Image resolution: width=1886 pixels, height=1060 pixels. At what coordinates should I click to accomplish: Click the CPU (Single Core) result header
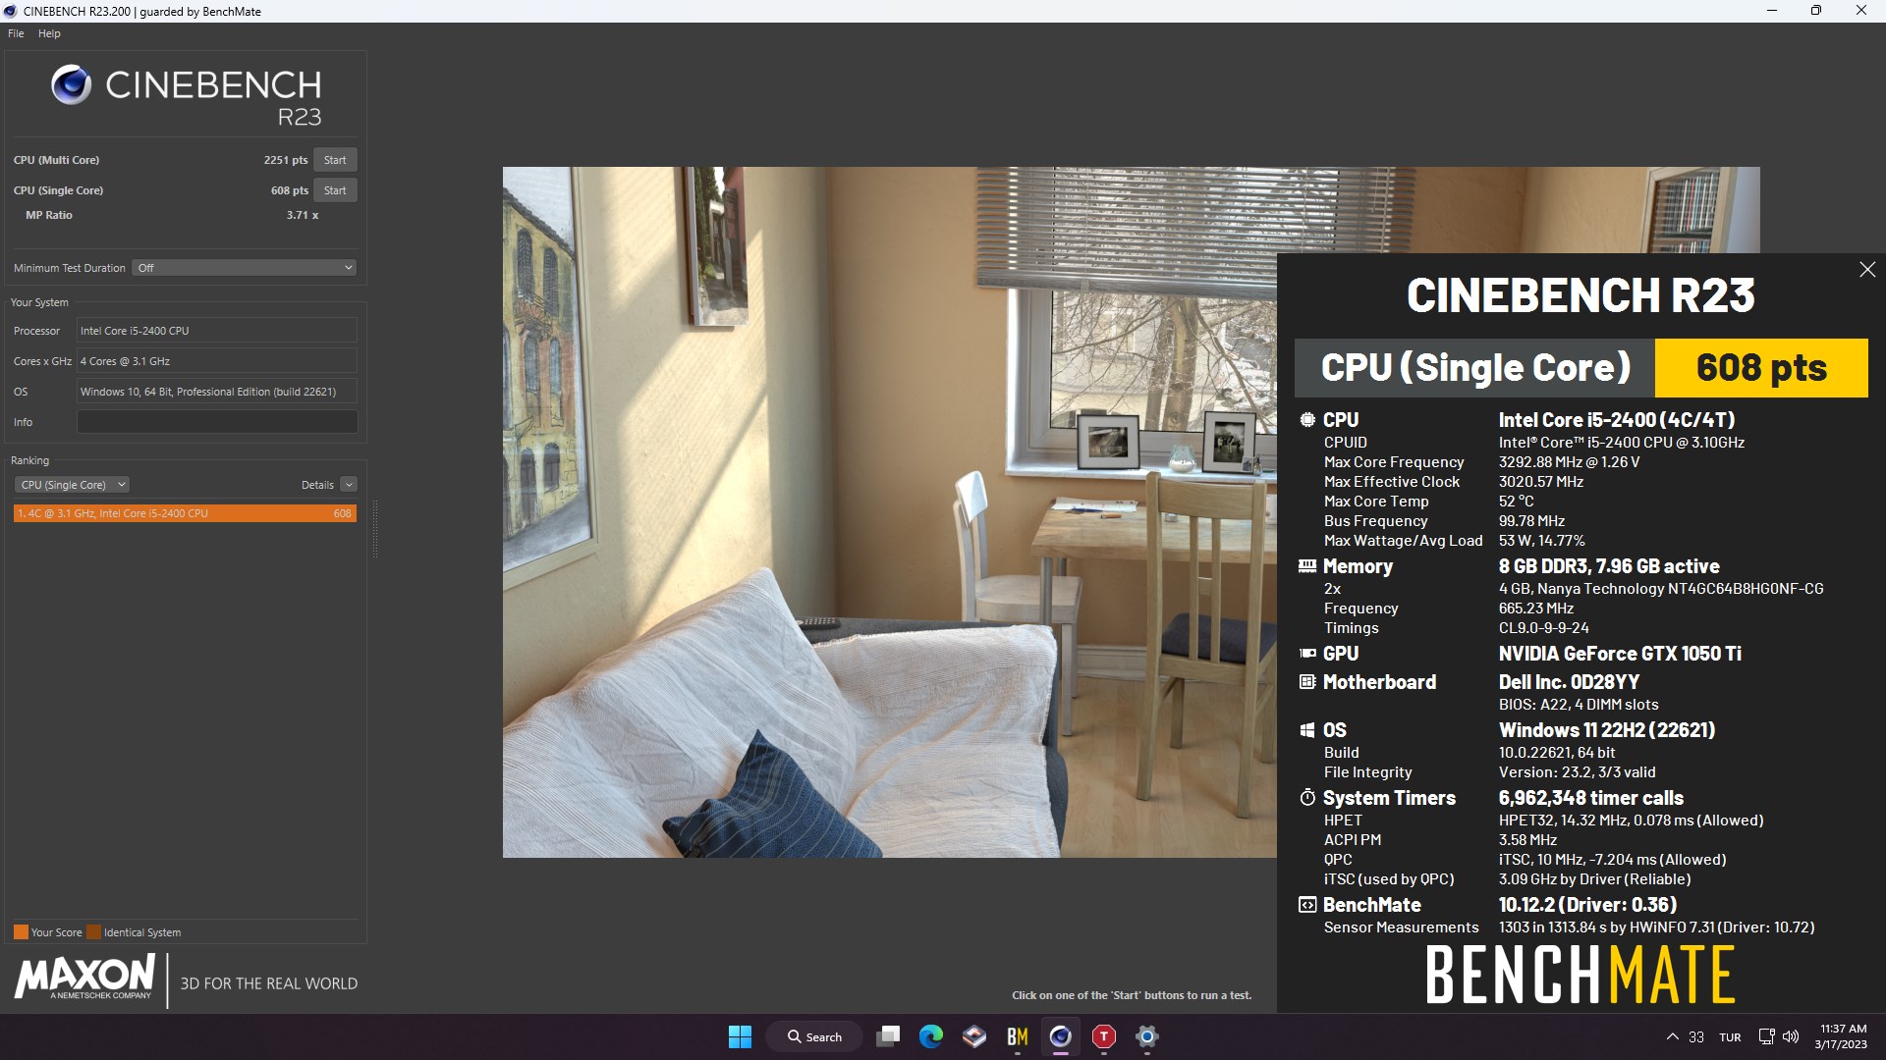tap(1474, 368)
